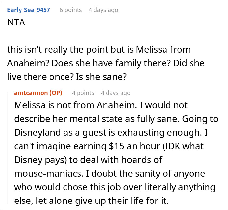Open the Early_Sea_9457 user profile

point(28,10)
